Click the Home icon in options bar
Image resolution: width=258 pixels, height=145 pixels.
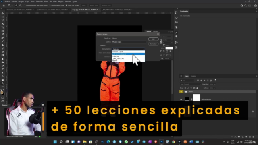pyautogui.click(x=4, y=6)
